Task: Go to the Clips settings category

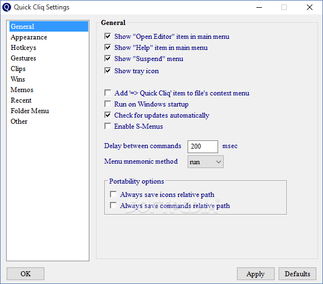Action: (49, 69)
